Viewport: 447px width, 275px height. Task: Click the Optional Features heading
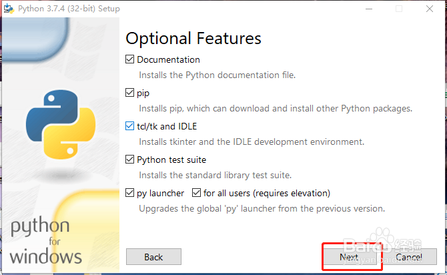(193, 38)
